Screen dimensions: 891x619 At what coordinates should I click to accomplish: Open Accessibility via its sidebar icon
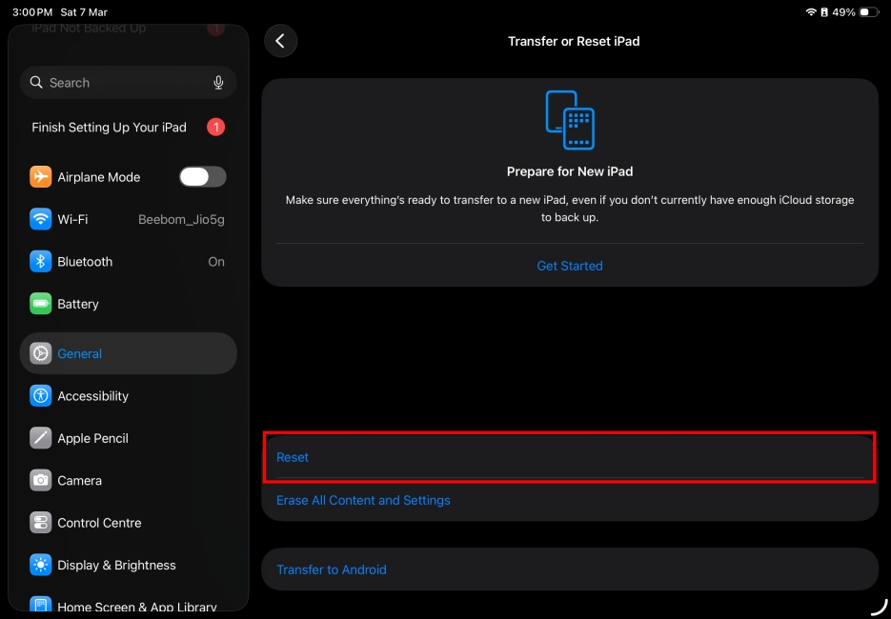click(40, 395)
